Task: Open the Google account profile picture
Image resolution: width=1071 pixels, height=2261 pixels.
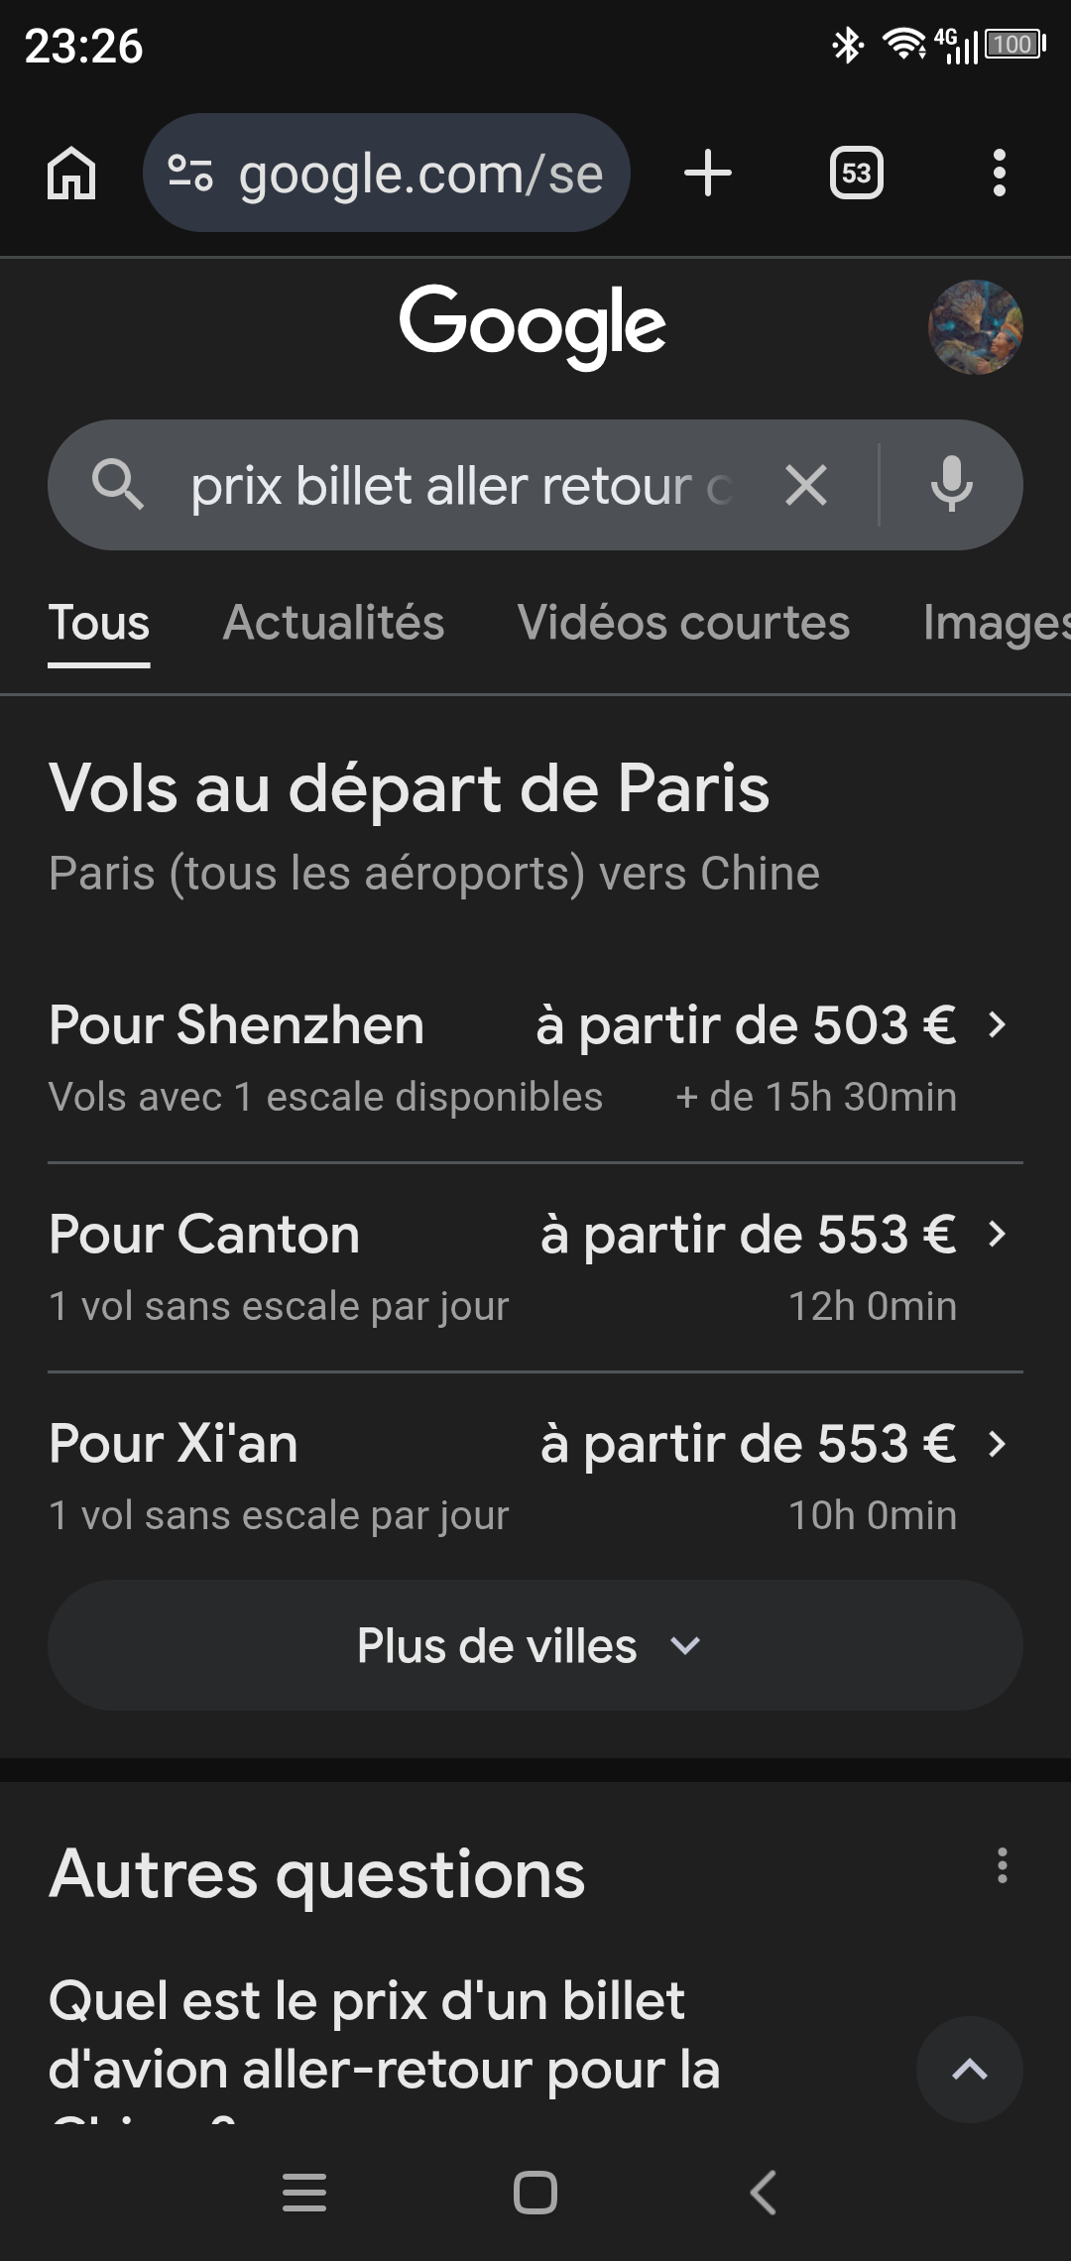Action: (x=975, y=327)
